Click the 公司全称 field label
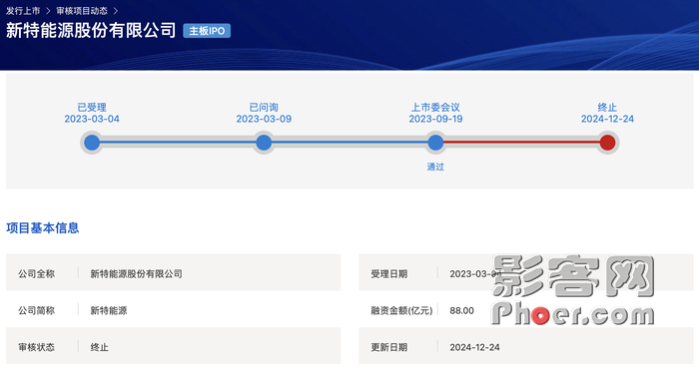Image resolution: width=699 pixels, height=370 pixels. 37,274
